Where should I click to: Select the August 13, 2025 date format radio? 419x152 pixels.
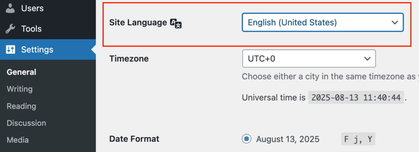click(247, 139)
